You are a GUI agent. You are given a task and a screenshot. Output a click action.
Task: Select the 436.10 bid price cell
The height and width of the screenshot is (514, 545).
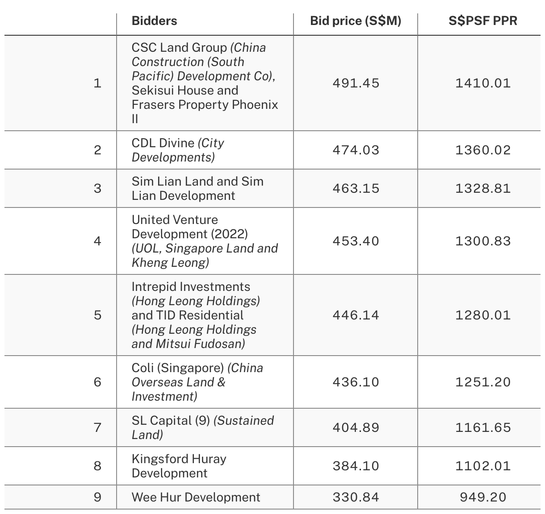point(356,382)
